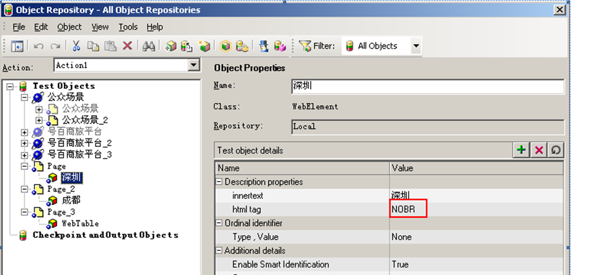The width and height of the screenshot is (615, 275).
Task: Click the browser icon of 号百商旅平台_2
Action: click(x=38, y=144)
